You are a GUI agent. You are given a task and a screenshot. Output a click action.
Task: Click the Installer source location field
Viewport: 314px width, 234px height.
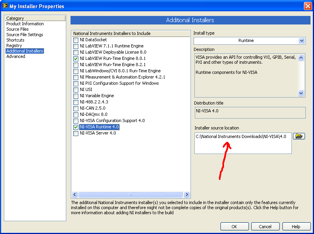pyautogui.click(x=243, y=143)
